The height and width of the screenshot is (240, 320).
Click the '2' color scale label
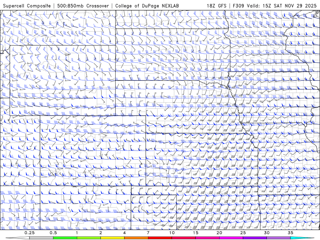[x=101, y=233]
